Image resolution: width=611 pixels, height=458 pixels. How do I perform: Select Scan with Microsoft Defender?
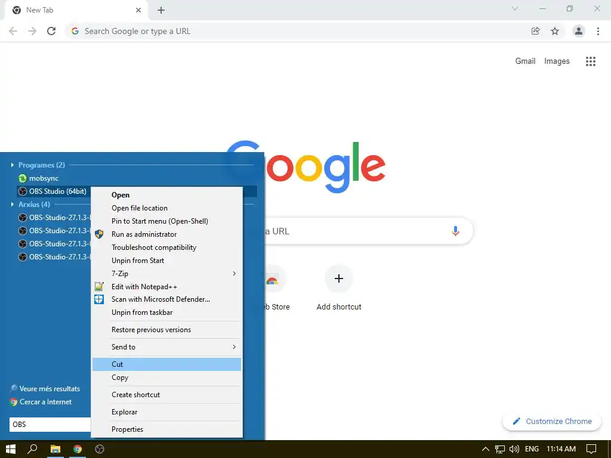point(167,299)
